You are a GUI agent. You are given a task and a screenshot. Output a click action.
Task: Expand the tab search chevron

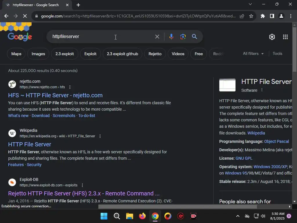point(250,4)
